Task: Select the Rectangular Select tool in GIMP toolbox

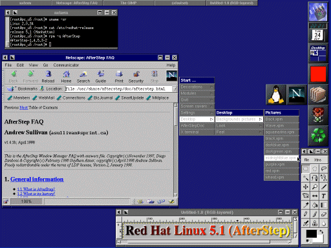Action: 305,169
